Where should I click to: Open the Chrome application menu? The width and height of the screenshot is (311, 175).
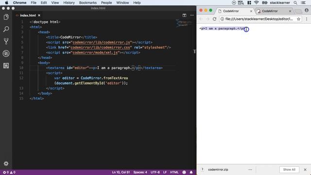pos(19,3)
